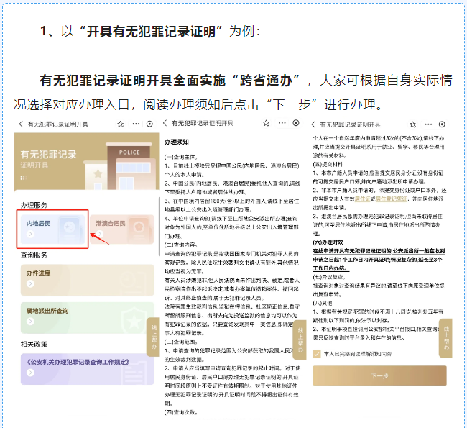Go back using arrow in right screen
This screenshot has width=467, height=428.
313,124
